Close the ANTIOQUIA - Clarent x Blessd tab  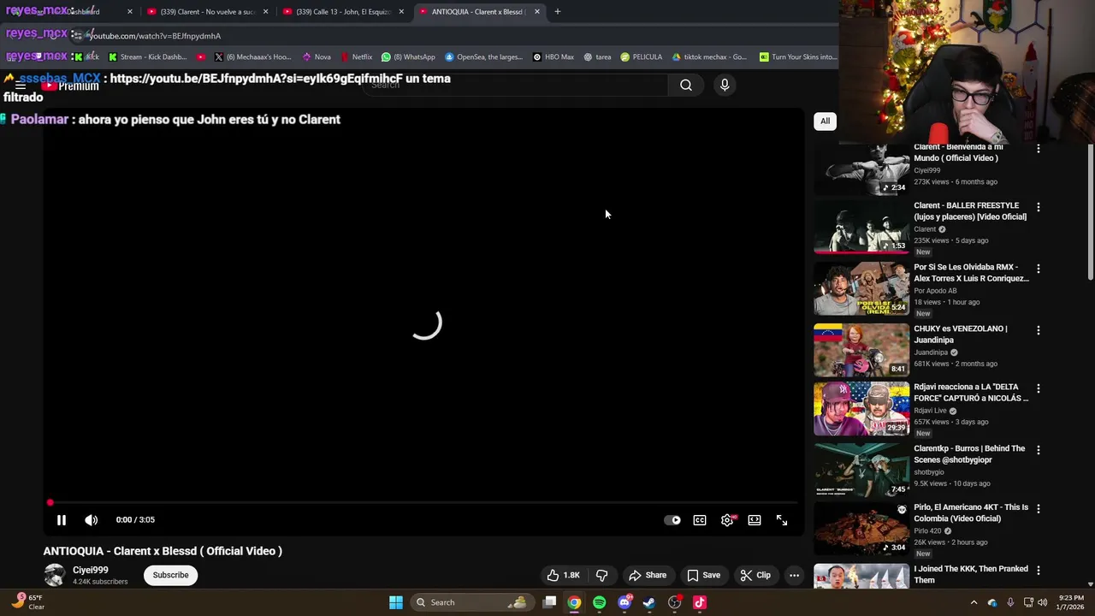537,12
